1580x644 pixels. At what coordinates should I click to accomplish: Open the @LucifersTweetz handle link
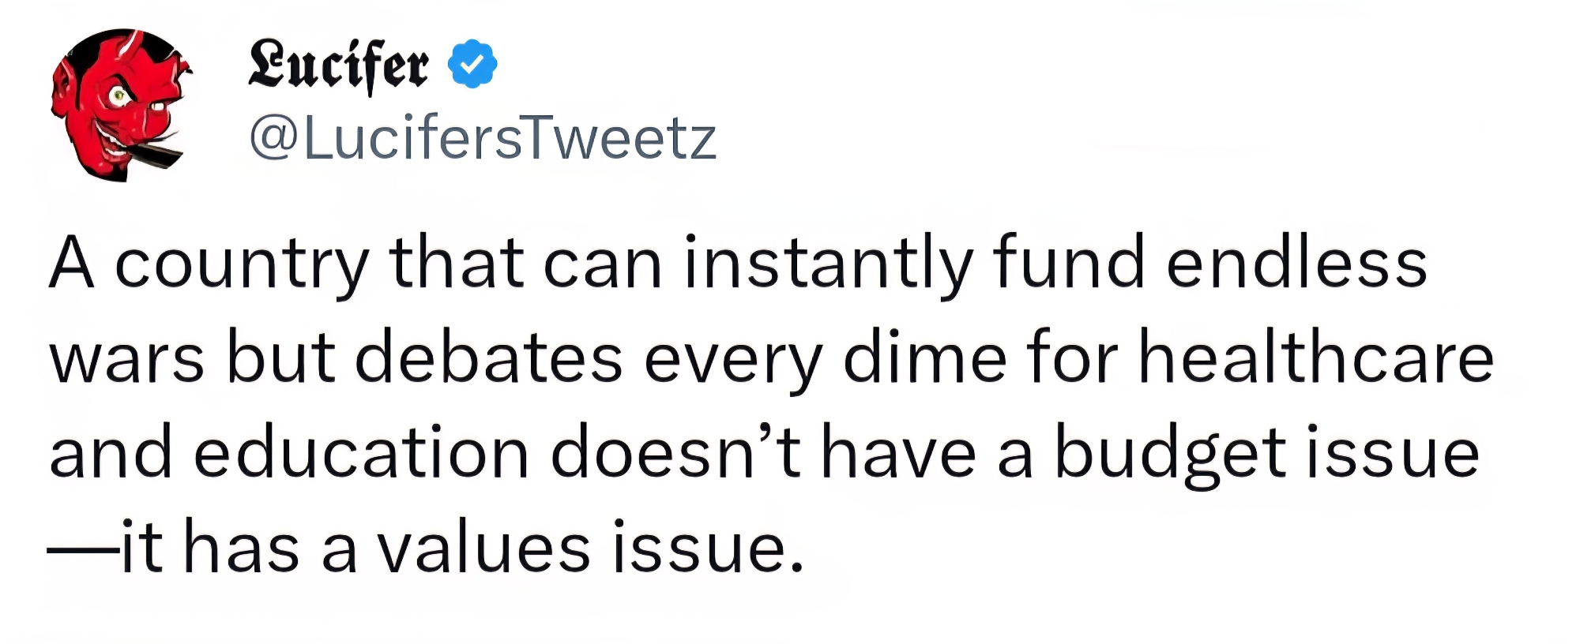click(x=483, y=139)
